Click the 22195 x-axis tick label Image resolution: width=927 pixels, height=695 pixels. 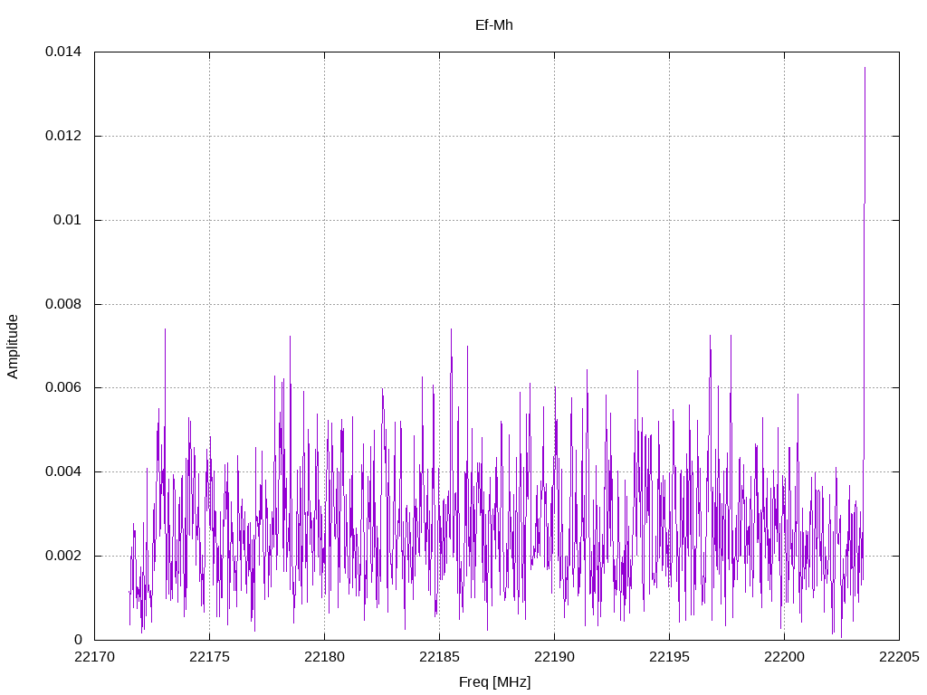(669, 657)
